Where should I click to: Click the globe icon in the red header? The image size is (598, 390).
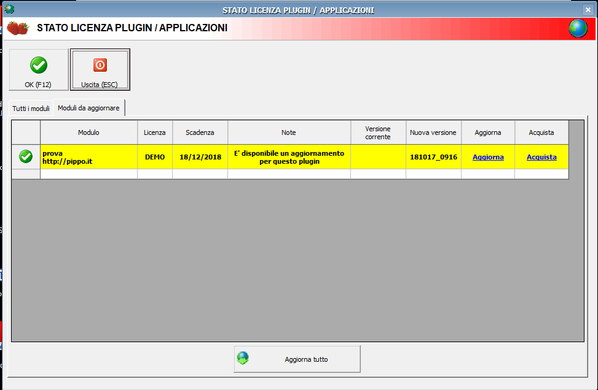point(578,29)
